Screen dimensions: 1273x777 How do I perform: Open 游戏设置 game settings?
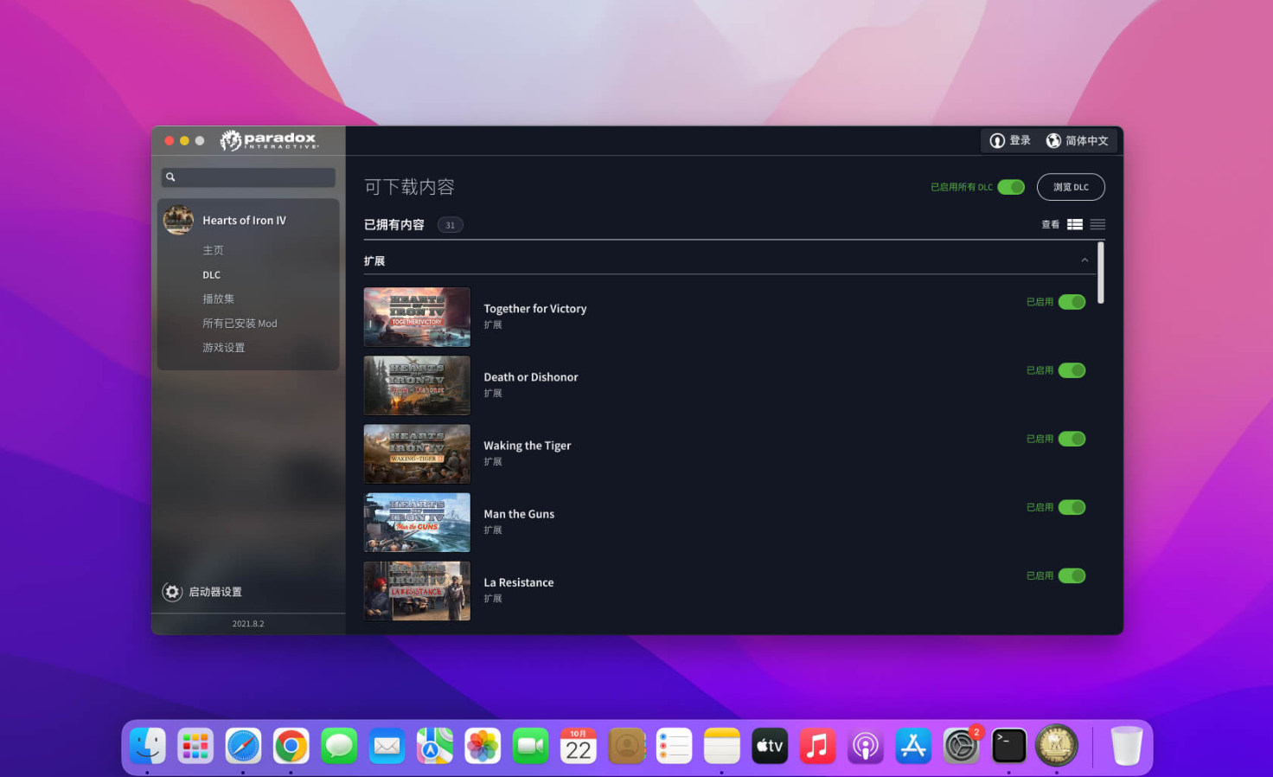[x=223, y=347]
